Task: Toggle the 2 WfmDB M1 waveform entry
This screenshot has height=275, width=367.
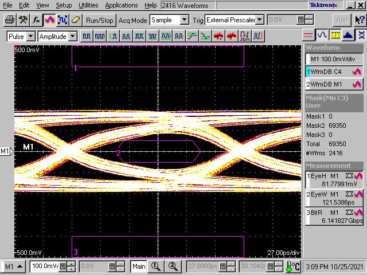Action: (335, 84)
